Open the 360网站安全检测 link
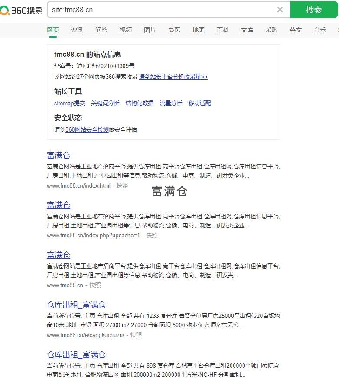This screenshot has width=339, height=382. (x=87, y=129)
